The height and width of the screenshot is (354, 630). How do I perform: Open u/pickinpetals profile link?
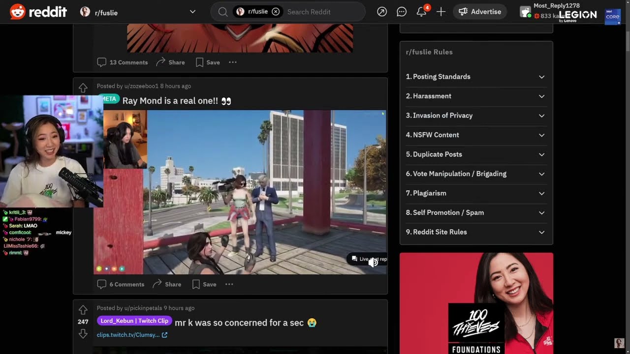(143, 308)
